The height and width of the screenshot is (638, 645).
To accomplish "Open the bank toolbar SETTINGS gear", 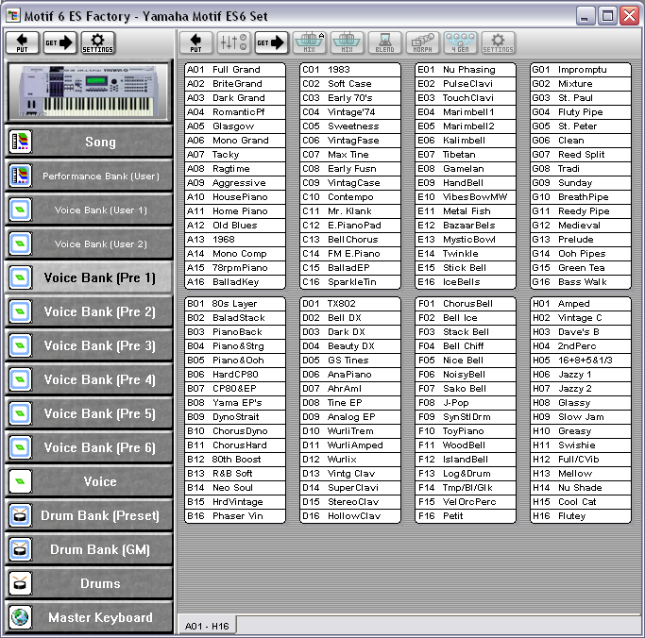I will tap(498, 42).
